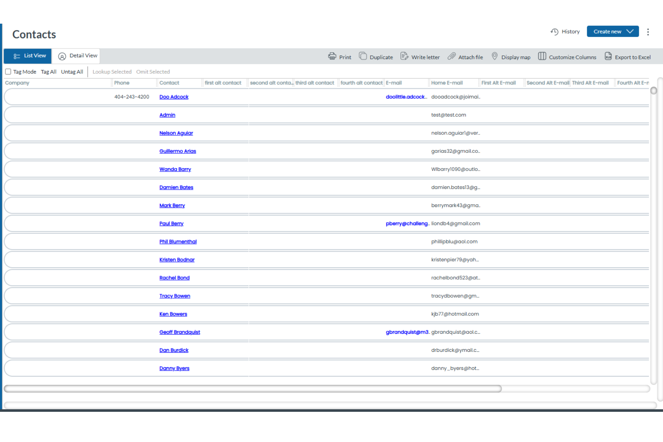This screenshot has height=442, width=663.
Task: Click the Duplicate copy icon
Action: point(363,56)
